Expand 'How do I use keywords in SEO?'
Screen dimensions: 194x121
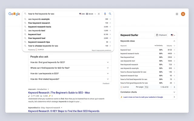point(108,73)
